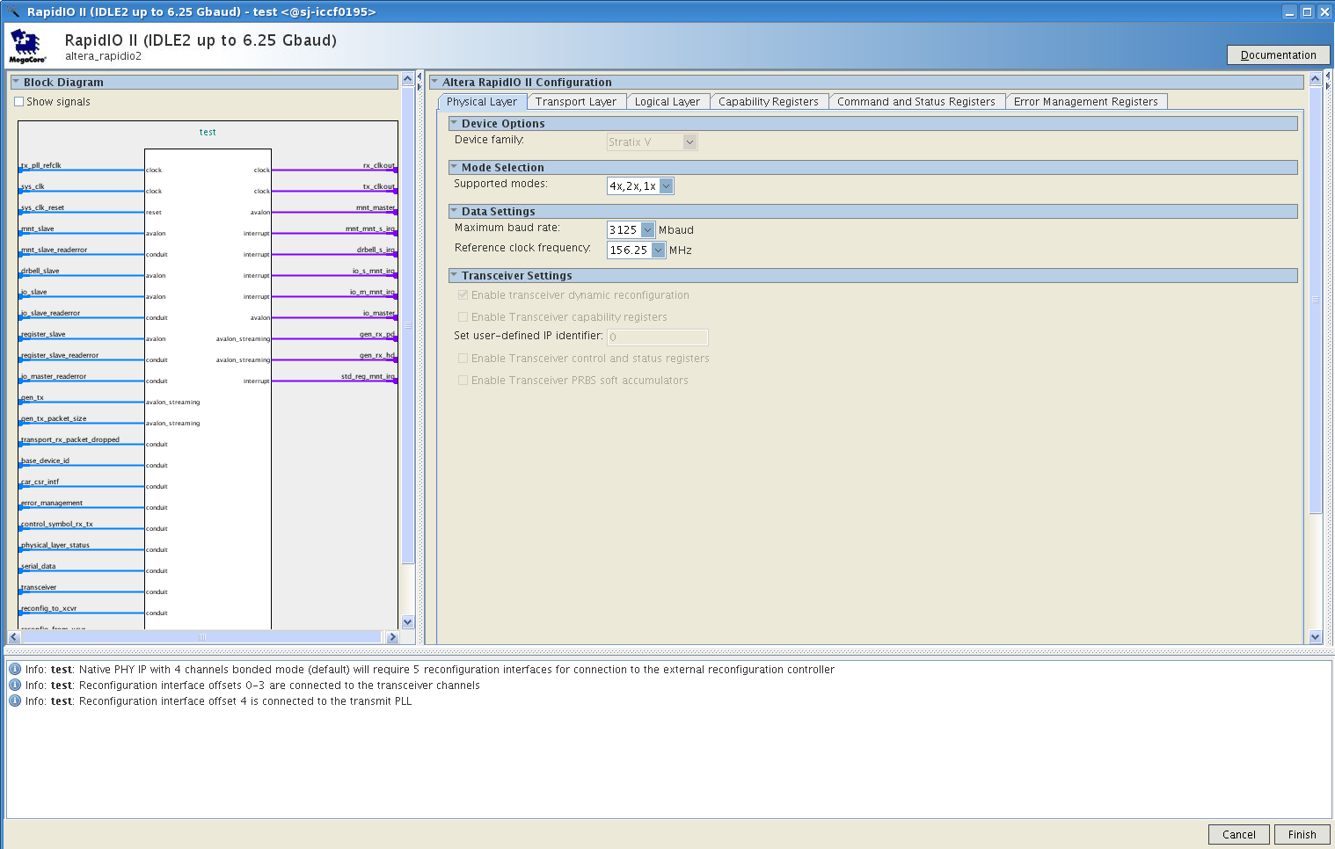
Task: Click the configuration panel vertical scrollbar thumb
Action: [1316, 300]
